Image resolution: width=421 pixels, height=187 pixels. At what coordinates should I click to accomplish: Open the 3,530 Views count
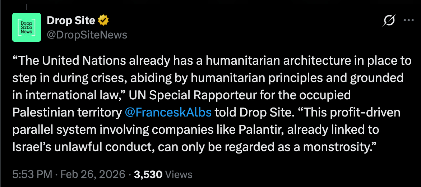pyautogui.click(x=148, y=174)
